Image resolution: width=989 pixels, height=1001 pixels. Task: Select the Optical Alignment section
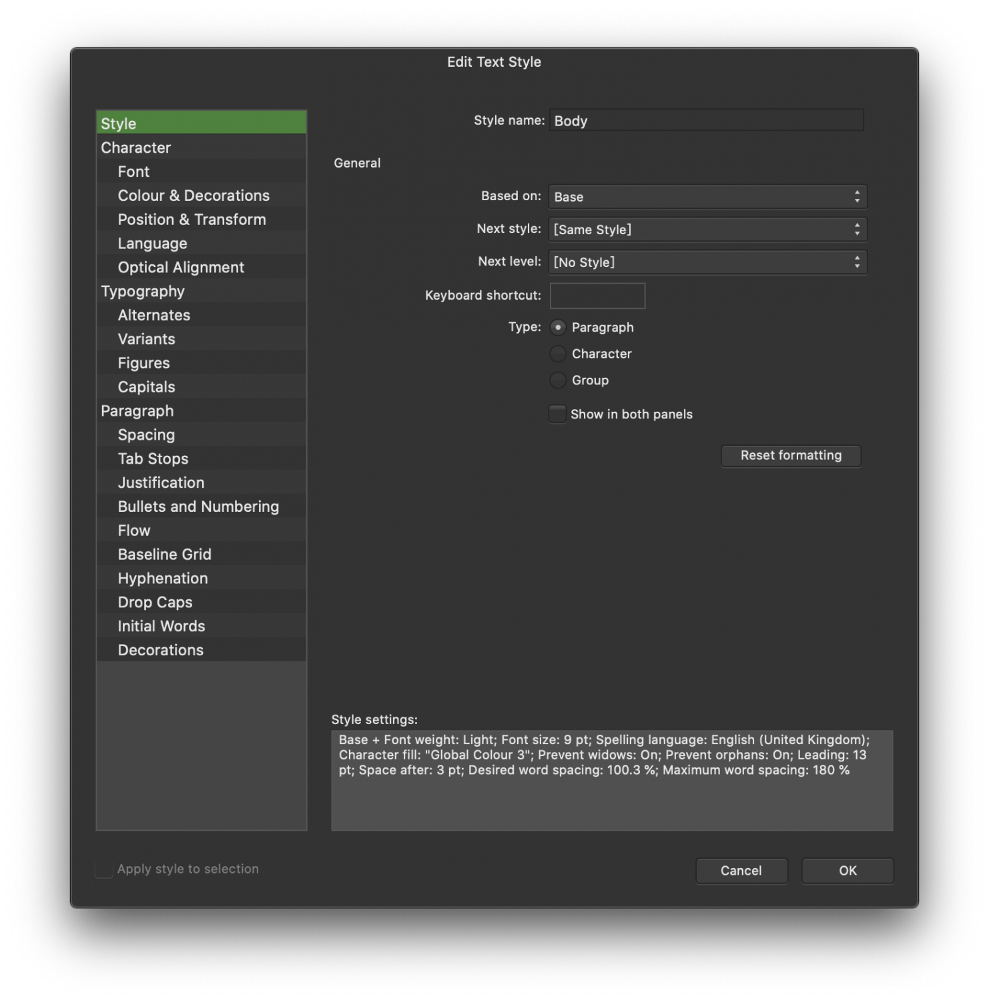(181, 267)
